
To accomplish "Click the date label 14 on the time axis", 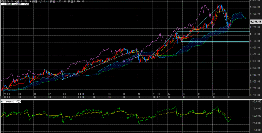I will tap(169, 94).
